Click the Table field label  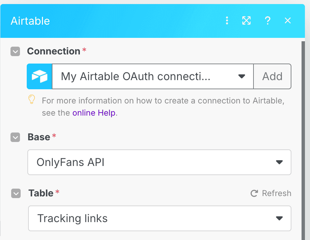(41, 193)
